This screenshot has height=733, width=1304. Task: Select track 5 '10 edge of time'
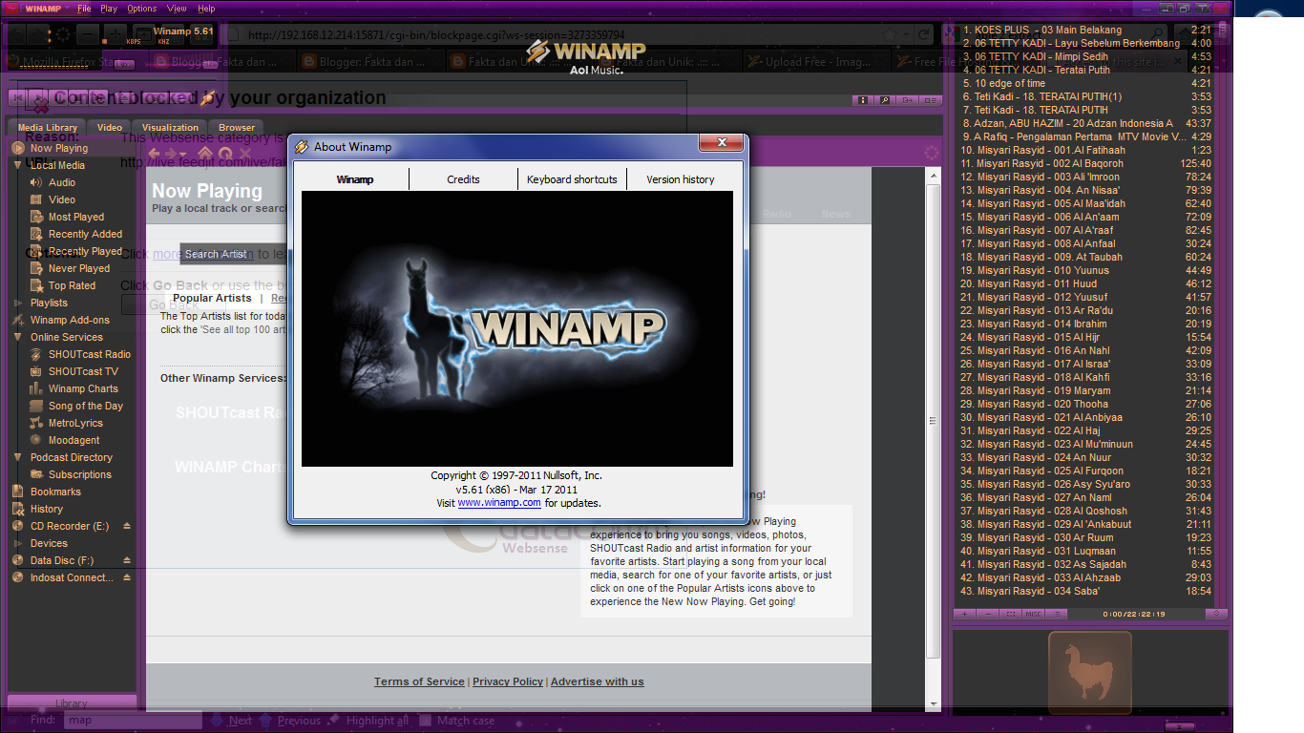click(1086, 83)
